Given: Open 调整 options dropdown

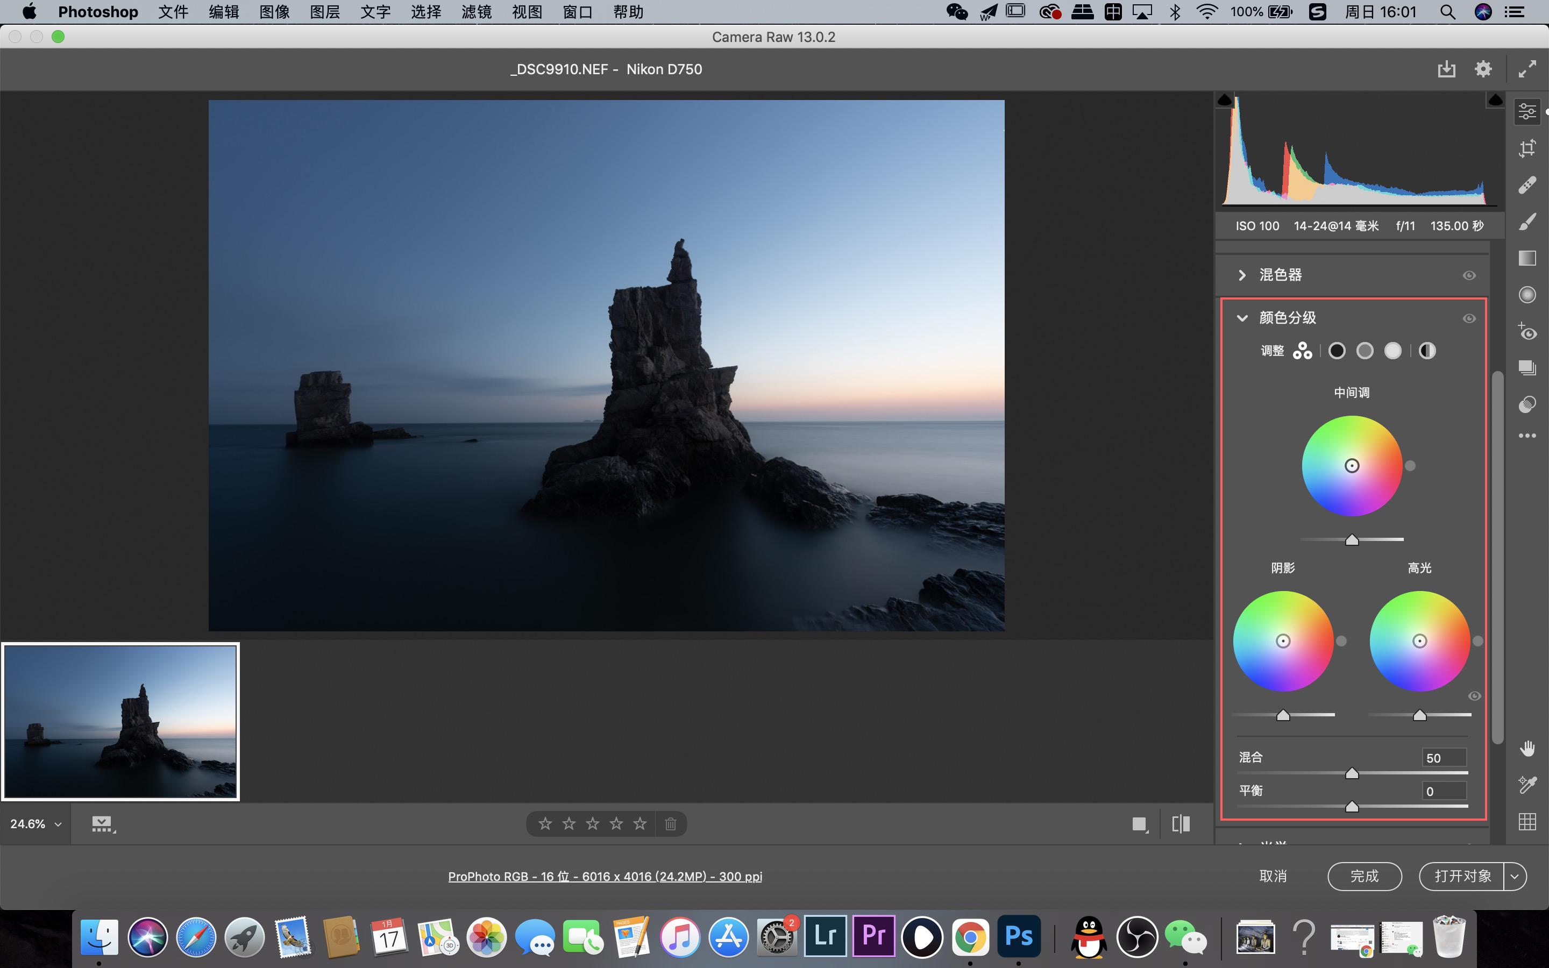Looking at the screenshot, I should 1302,350.
